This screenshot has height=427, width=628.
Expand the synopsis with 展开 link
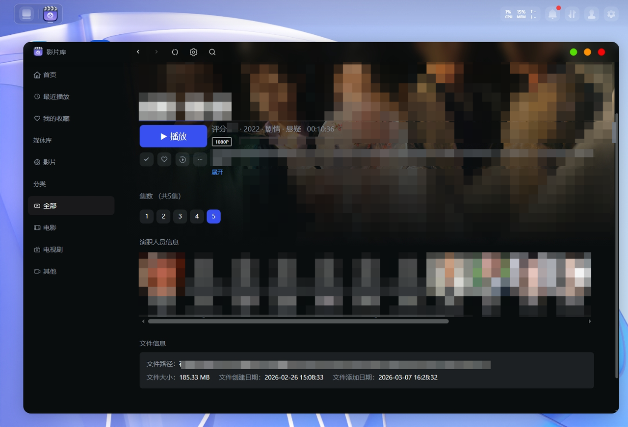[x=217, y=172]
